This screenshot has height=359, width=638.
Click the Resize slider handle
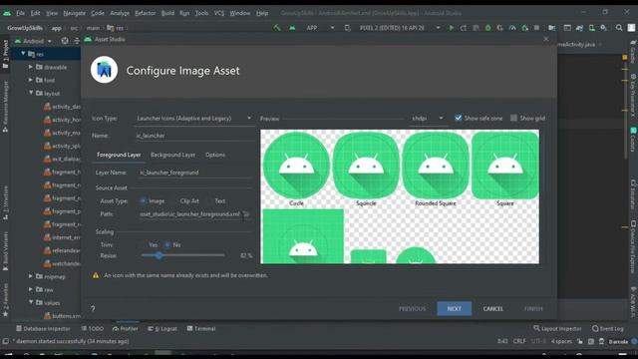pos(159,255)
